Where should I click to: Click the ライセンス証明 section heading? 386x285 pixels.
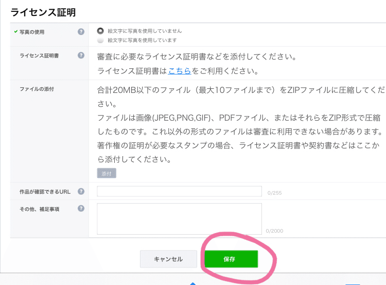43,12
